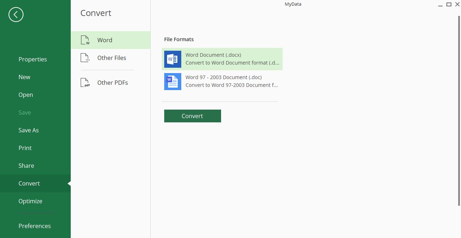Click the Word 97-2003 Document (.doc) icon

click(172, 82)
